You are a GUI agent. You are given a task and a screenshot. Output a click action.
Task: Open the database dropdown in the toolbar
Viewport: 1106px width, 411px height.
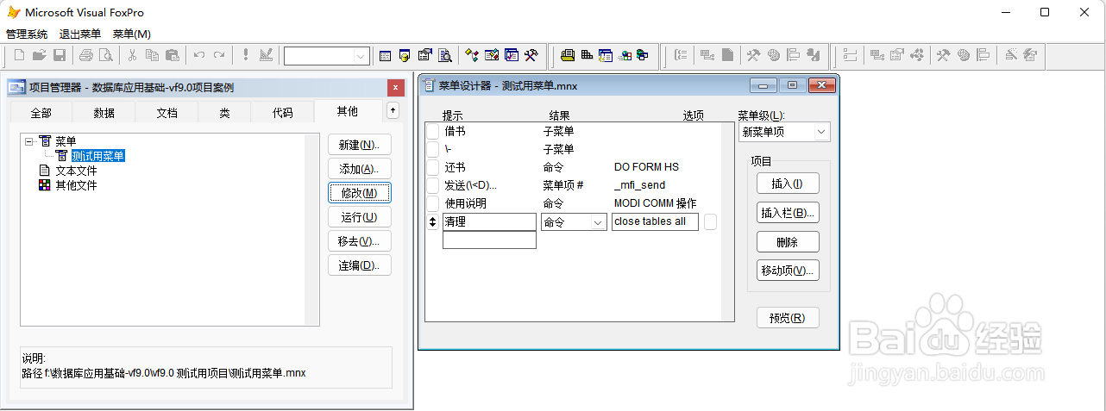click(361, 55)
